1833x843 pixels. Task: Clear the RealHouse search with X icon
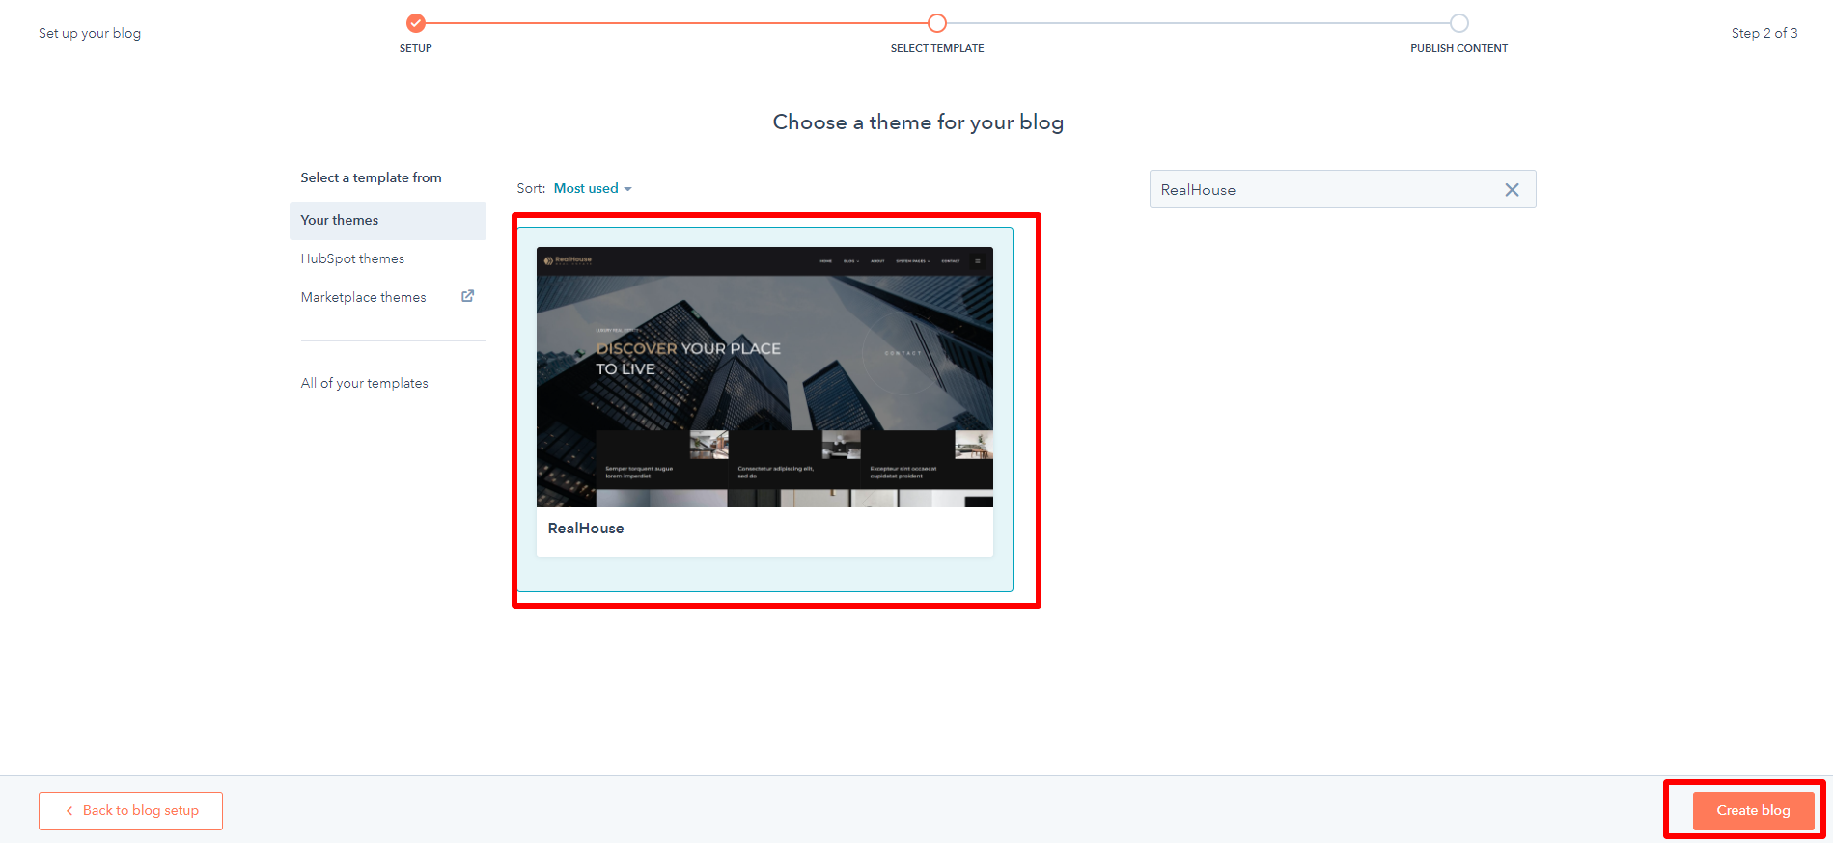pyautogui.click(x=1512, y=190)
